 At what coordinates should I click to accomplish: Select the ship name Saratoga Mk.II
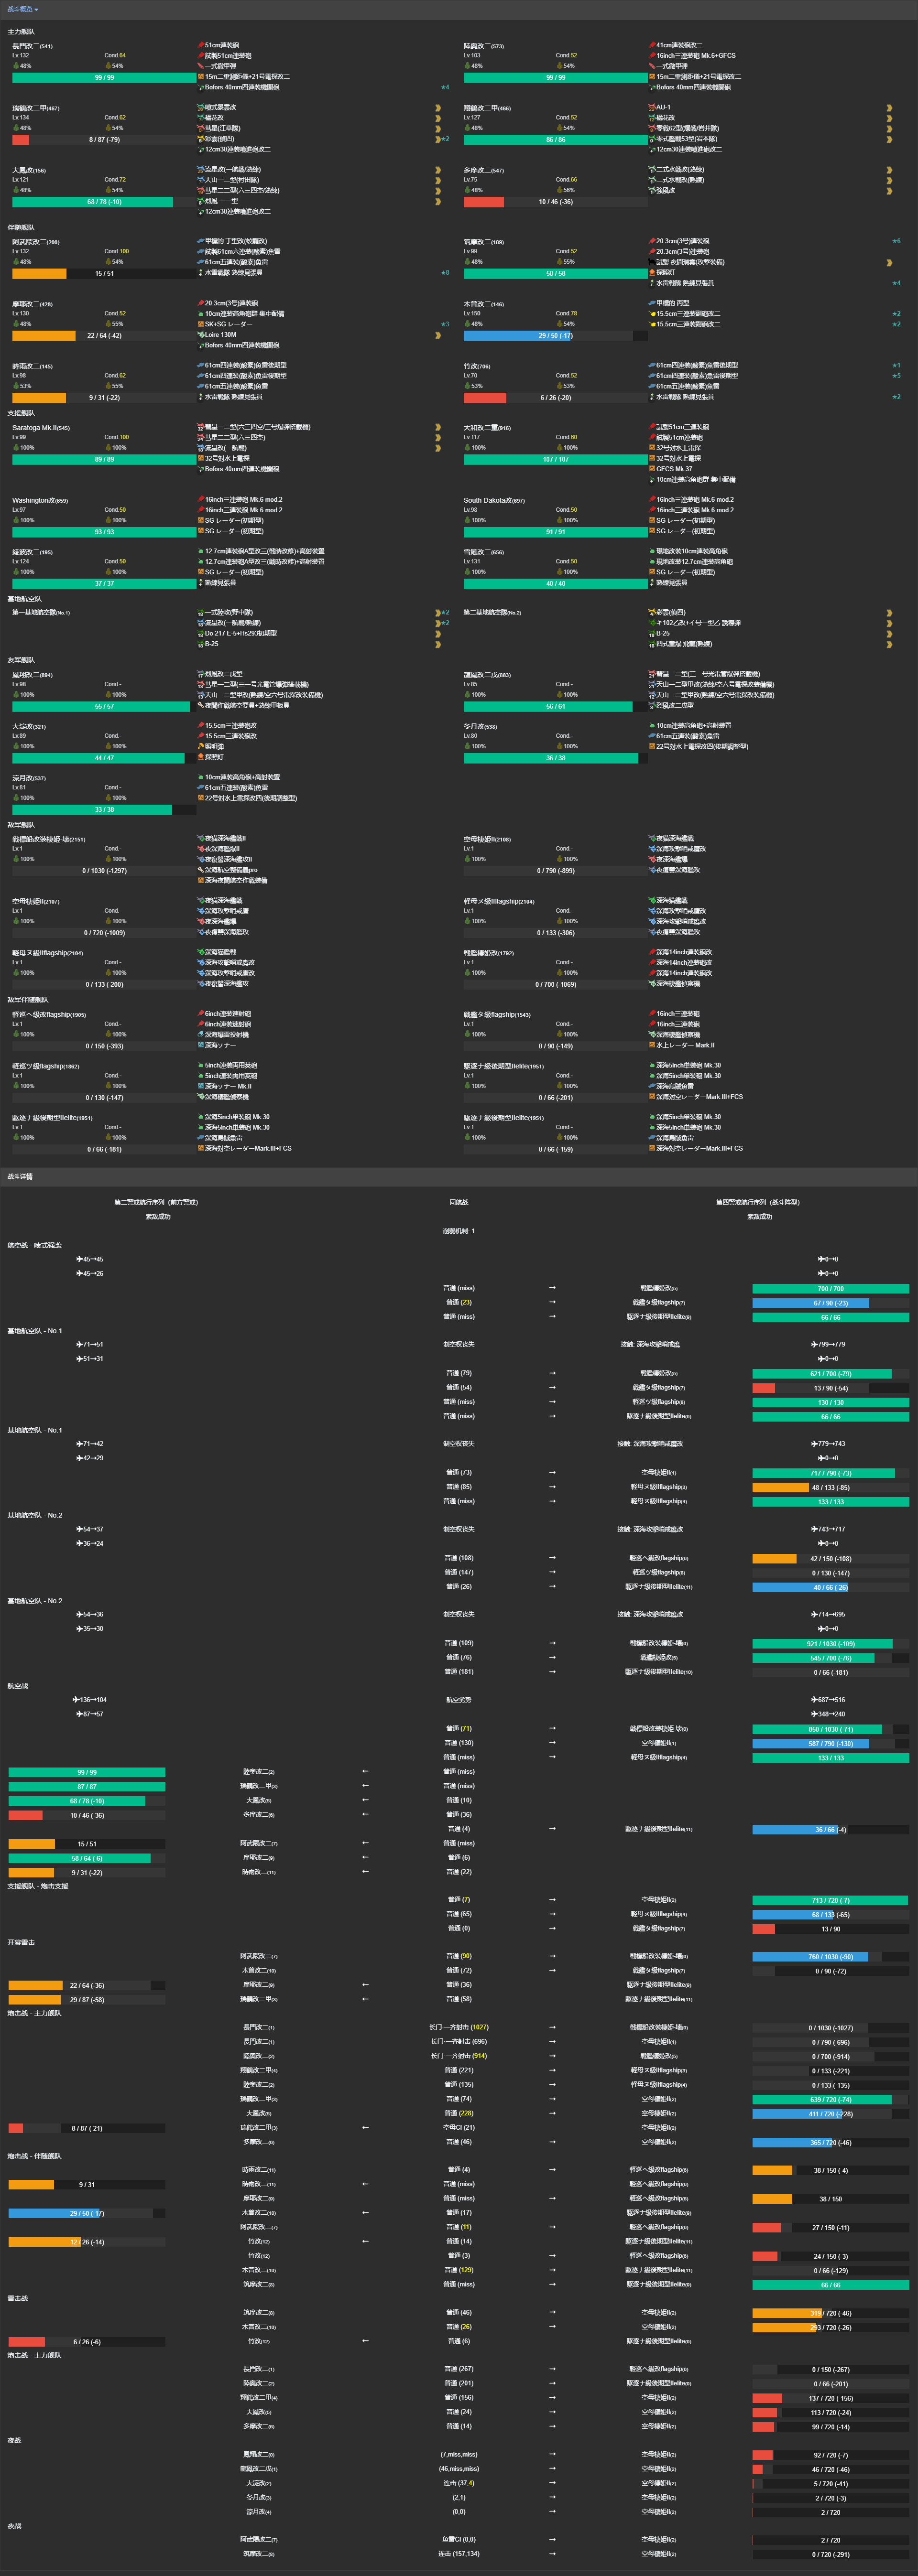point(34,428)
